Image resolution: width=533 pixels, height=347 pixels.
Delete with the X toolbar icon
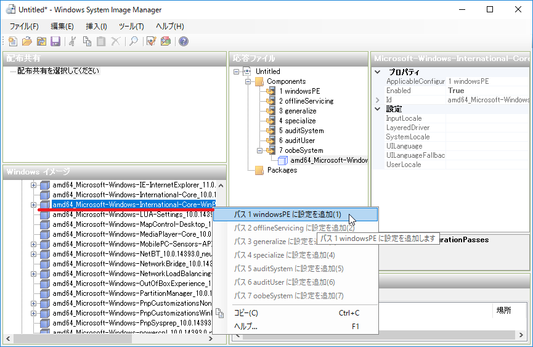pos(116,41)
